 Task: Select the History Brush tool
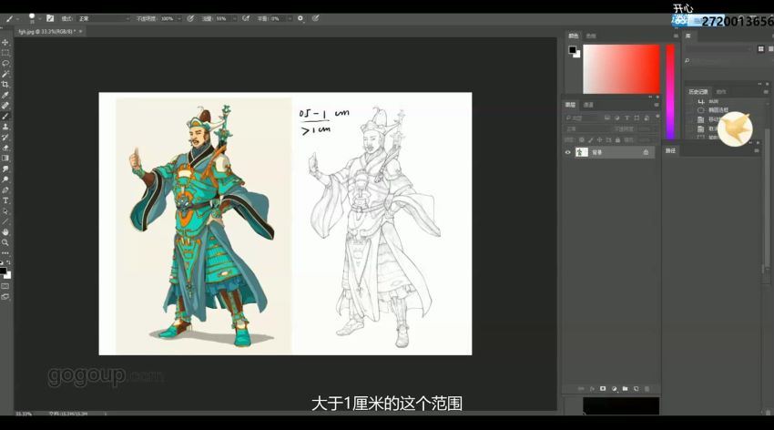pos(5,137)
